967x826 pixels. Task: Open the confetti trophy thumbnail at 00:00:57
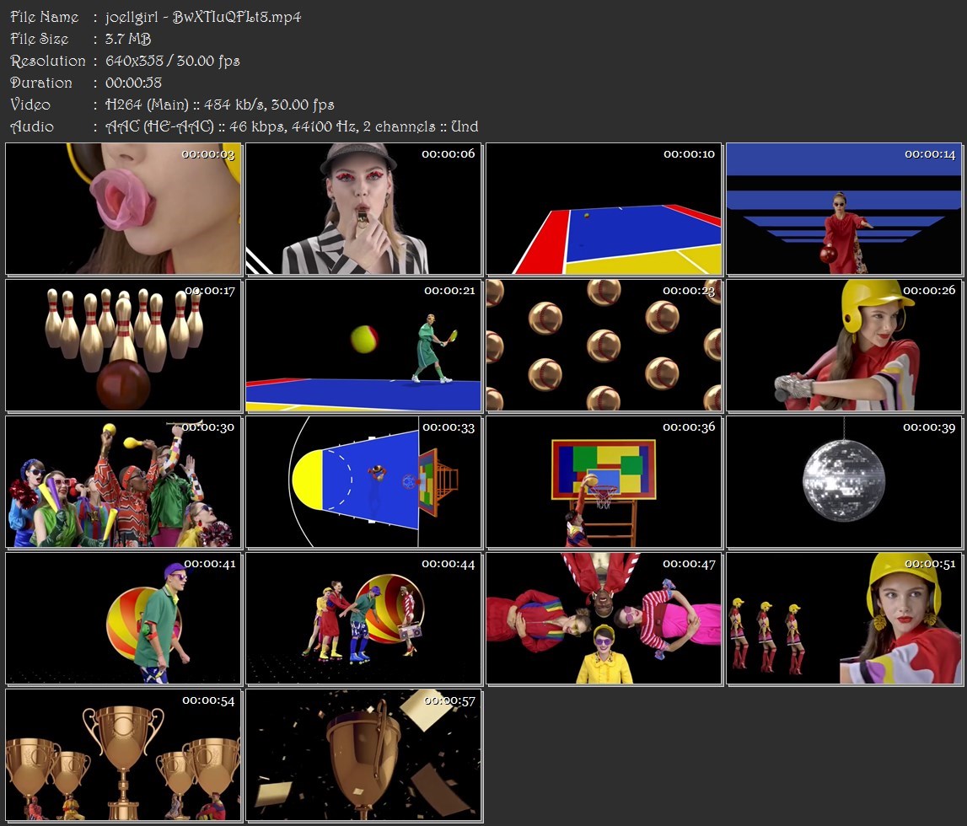click(363, 755)
